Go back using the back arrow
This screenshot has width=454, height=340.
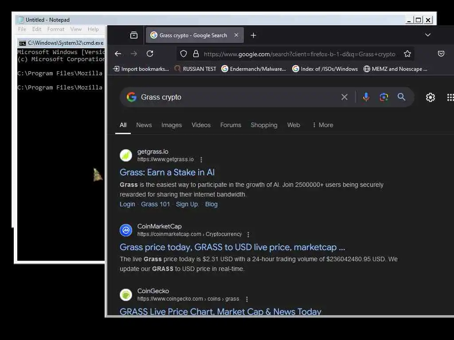pyautogui.click(x=118, y=54)
